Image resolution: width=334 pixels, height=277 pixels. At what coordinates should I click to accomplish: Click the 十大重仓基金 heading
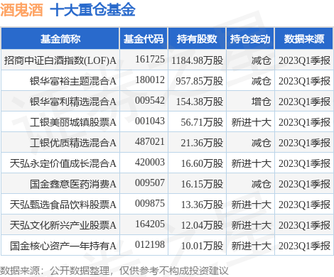coord(92,10)
